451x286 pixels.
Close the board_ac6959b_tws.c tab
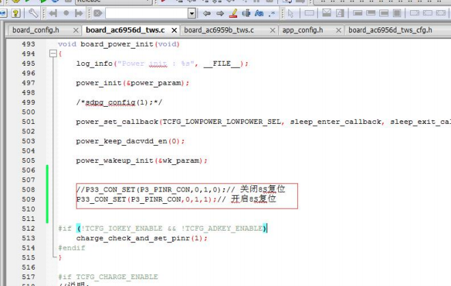pos(273,30)
